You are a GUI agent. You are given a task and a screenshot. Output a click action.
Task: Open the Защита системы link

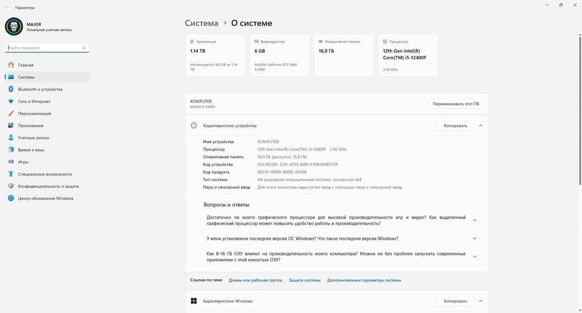(x=304, y=280)
